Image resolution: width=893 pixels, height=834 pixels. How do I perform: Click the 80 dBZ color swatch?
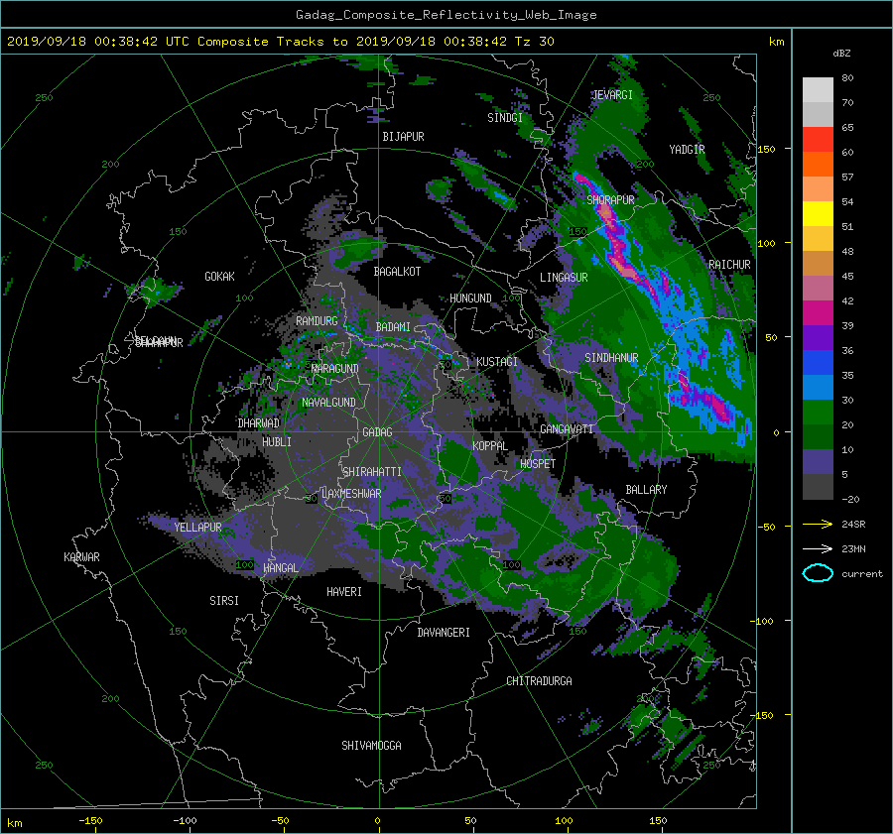point(818,89)
